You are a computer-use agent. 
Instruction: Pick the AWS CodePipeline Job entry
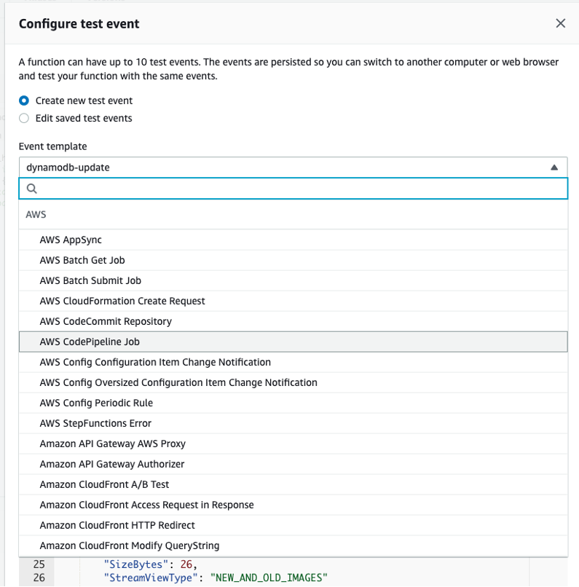pyautogui.click(x=90, y=342)
